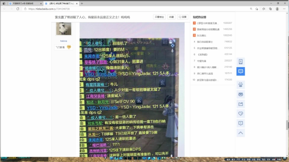This screenshot has width=289, height=162.
Task: Click the cat mascot sidebar icon
Action: tap(240, 95)
